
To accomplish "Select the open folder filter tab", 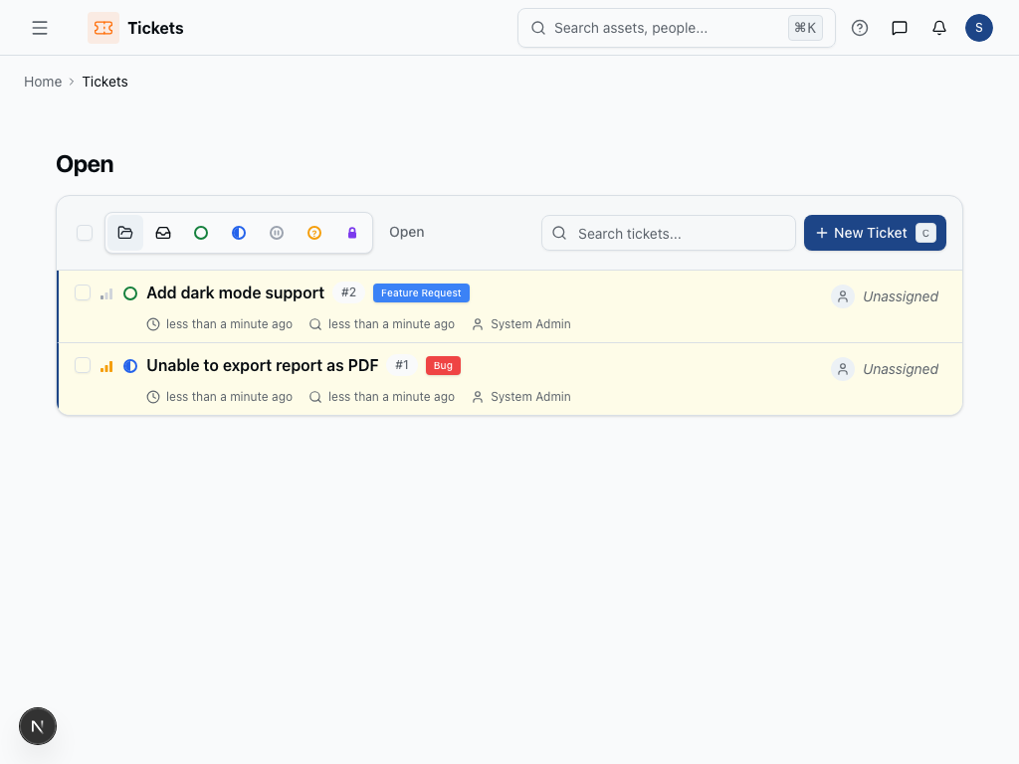I will tap(125, 233).
